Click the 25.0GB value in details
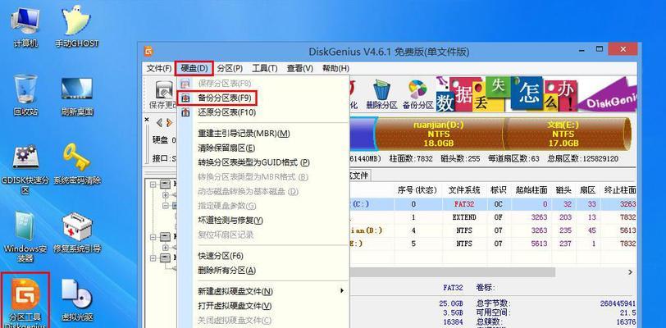 coord(450,303)
